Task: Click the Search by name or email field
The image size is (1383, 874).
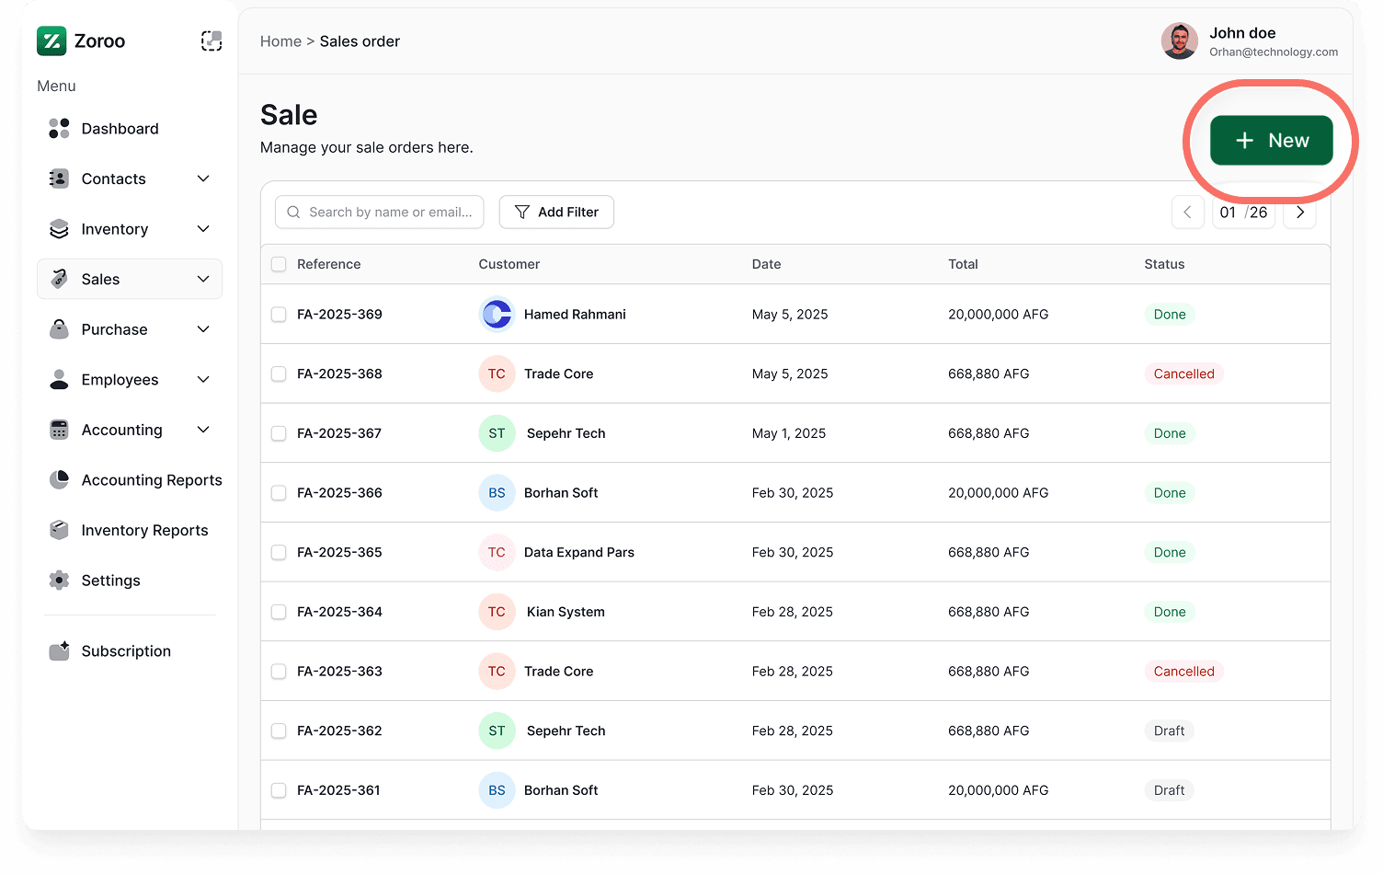Action: tap(379, 212)
